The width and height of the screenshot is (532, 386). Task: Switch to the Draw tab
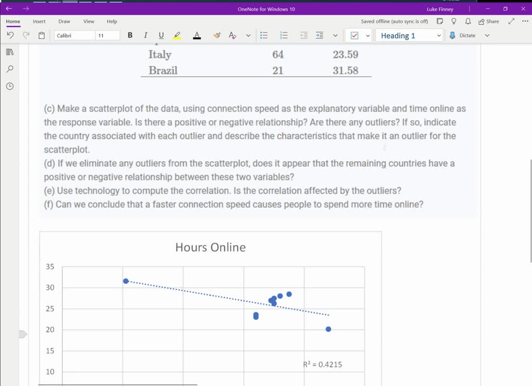64,21
